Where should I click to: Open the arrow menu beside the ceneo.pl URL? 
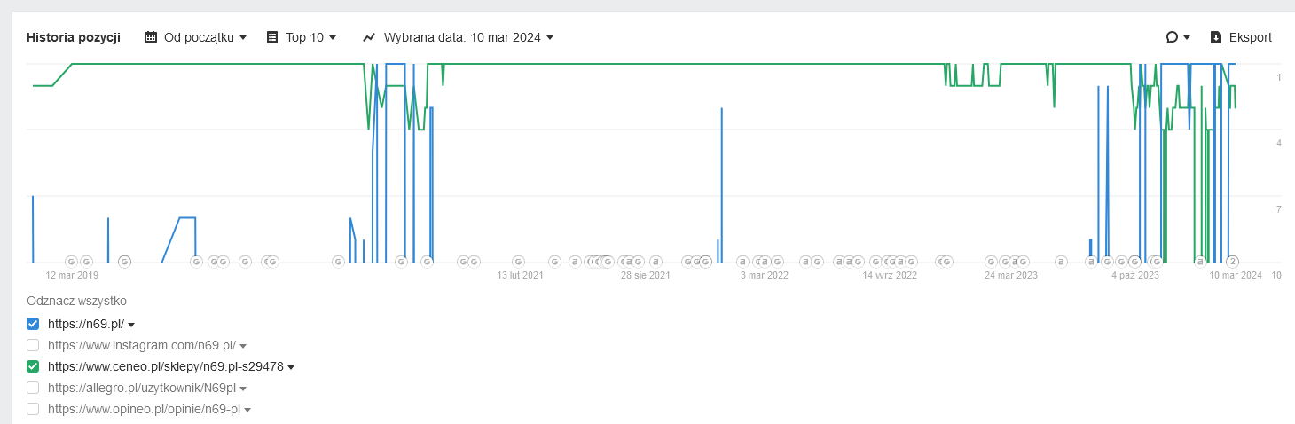(291, 367)
